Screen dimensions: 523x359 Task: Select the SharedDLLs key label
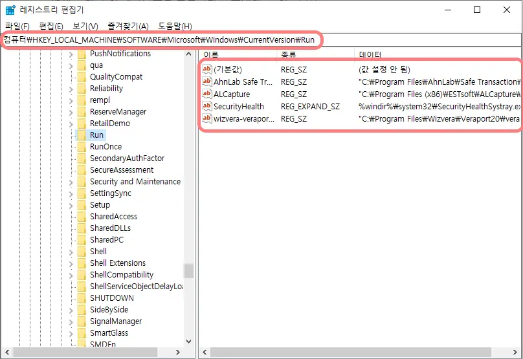point(111,228)
